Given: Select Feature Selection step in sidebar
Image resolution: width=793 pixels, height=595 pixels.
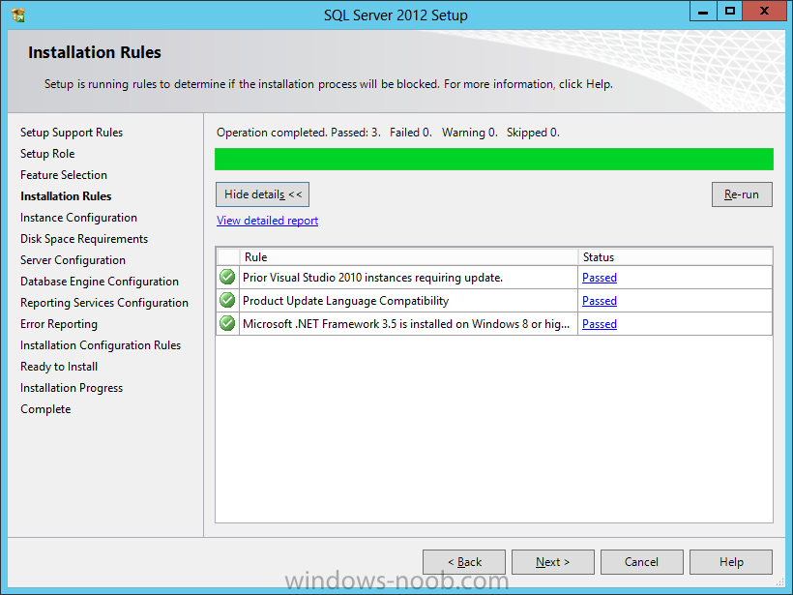Looking at the screenshot, I should click(64, 175).
